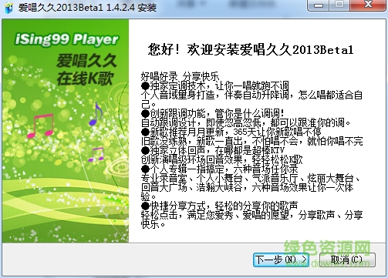Click the 下一步(N) button
The height and width of the screenshot is (278, 388).
[x=281, y=260]
